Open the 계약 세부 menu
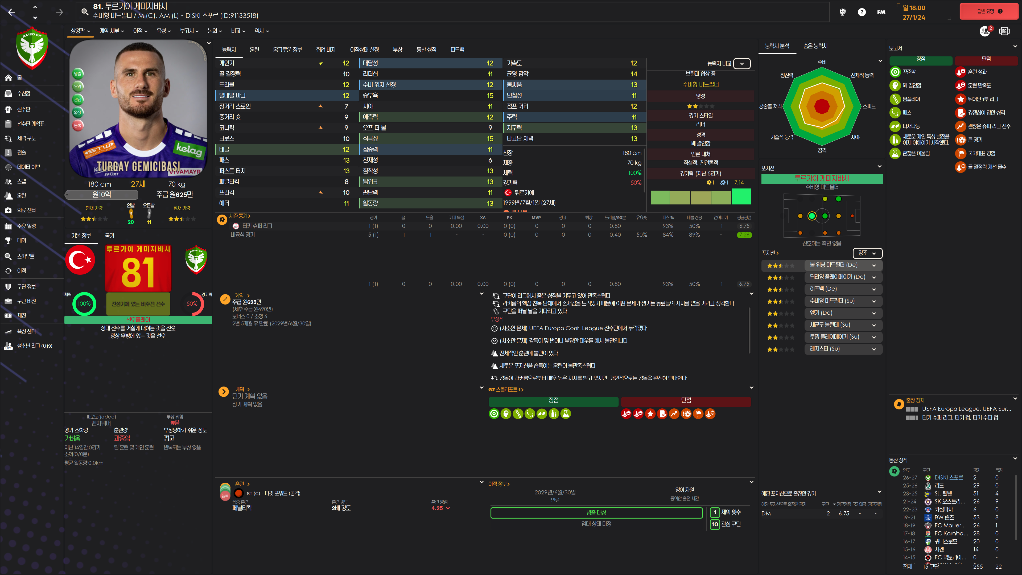Viewport: 1022px width, 575px height. 112,31
